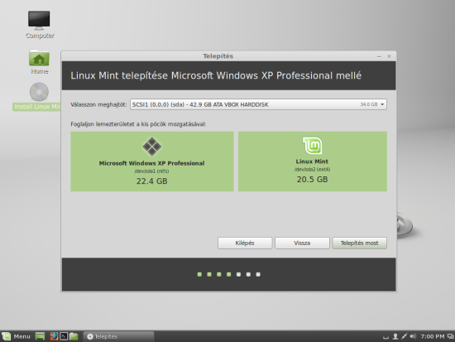Screen dimensions: 455x342
Task: Click the divider between the two partitions
Action: tap(236, 161)
